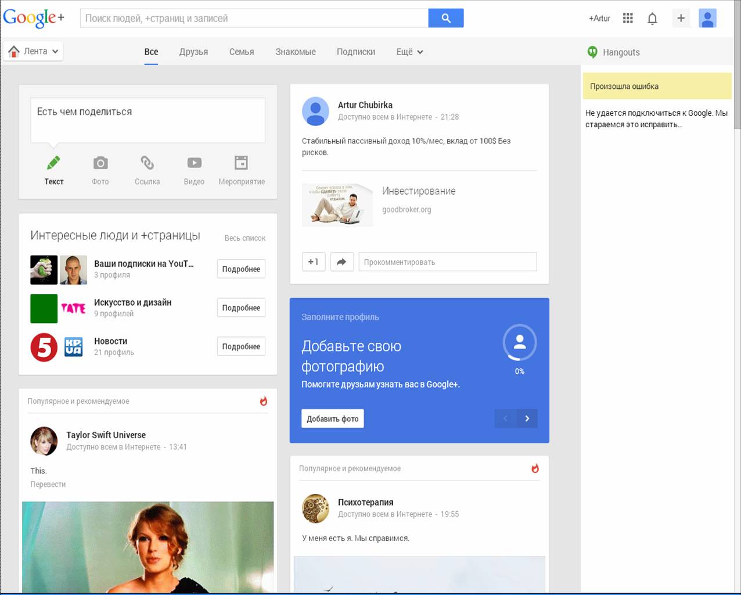
Task: Select the Видео share icon
Action: [x=194, y=163]
